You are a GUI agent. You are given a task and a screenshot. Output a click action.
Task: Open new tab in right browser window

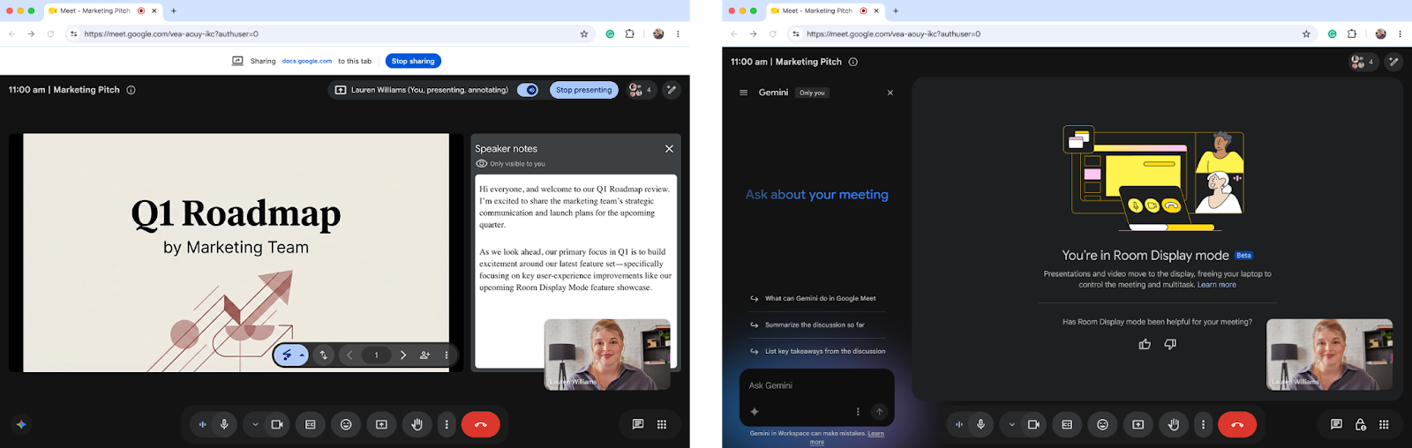(896, 11)
